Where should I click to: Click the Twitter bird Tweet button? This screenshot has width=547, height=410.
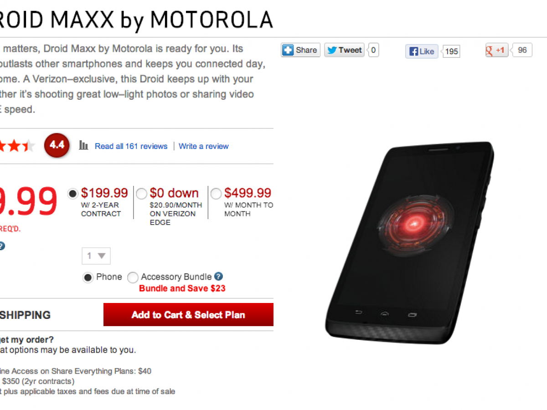[344, 50]
